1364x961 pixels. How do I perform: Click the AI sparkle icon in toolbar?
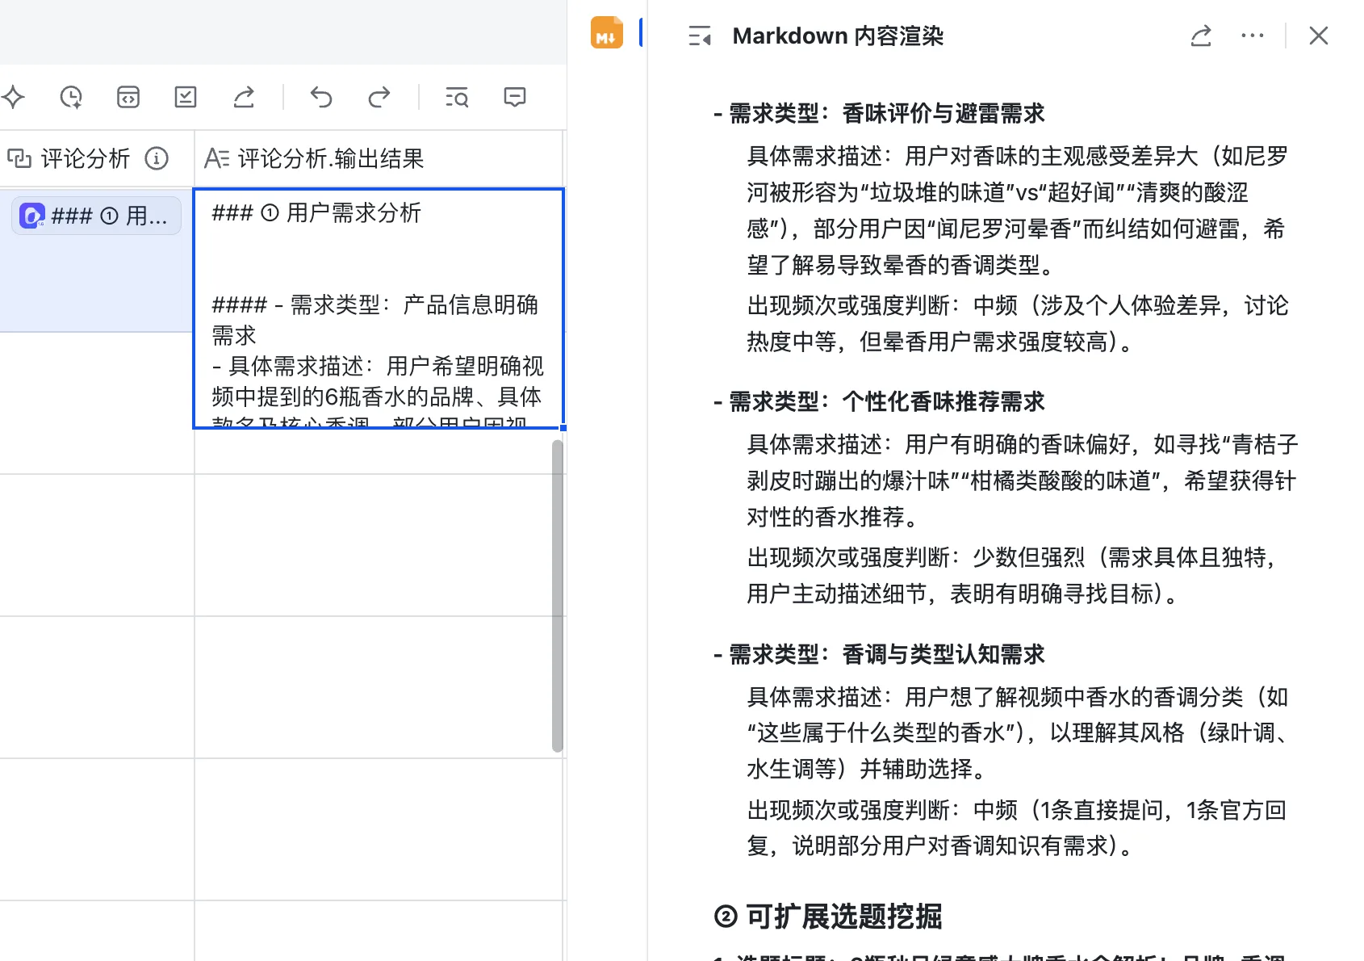click(x=13, y=98)
